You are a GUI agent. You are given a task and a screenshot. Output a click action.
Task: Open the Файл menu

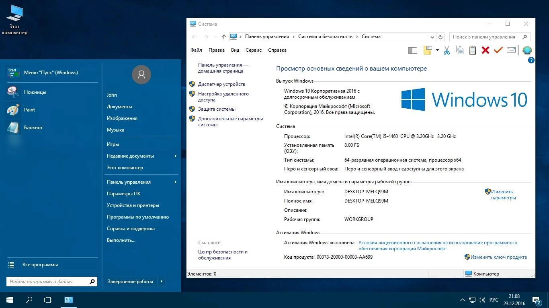(196, 50)
